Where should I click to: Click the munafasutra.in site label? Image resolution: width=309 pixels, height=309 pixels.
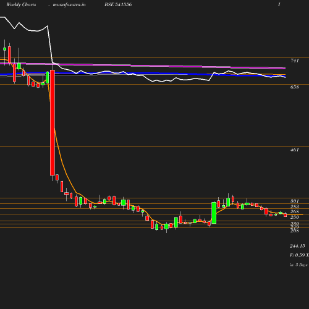pos(69,5)
